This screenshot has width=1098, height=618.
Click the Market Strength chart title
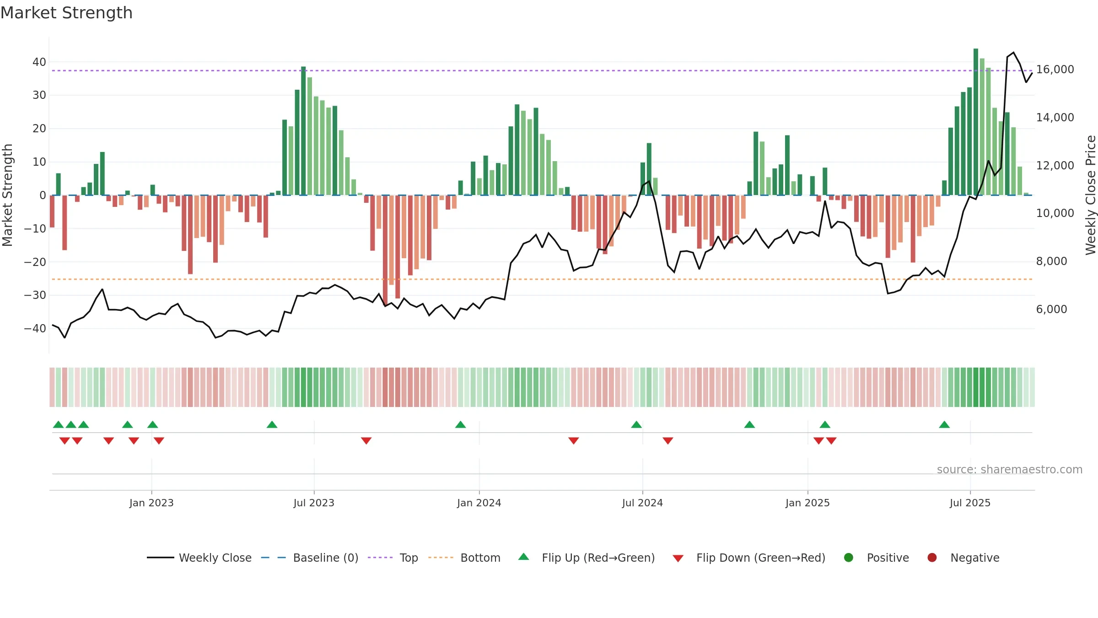click(66, 13)
